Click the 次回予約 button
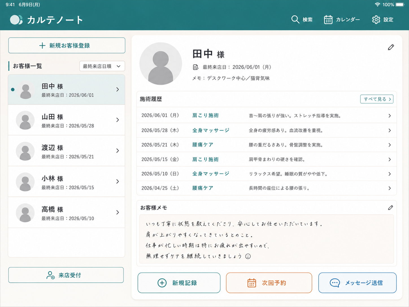Image resolution: width=409 pixels, height=307 pixels. point(269,283)
